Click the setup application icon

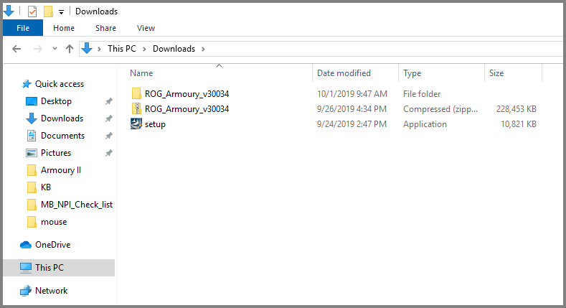[136, 124]
